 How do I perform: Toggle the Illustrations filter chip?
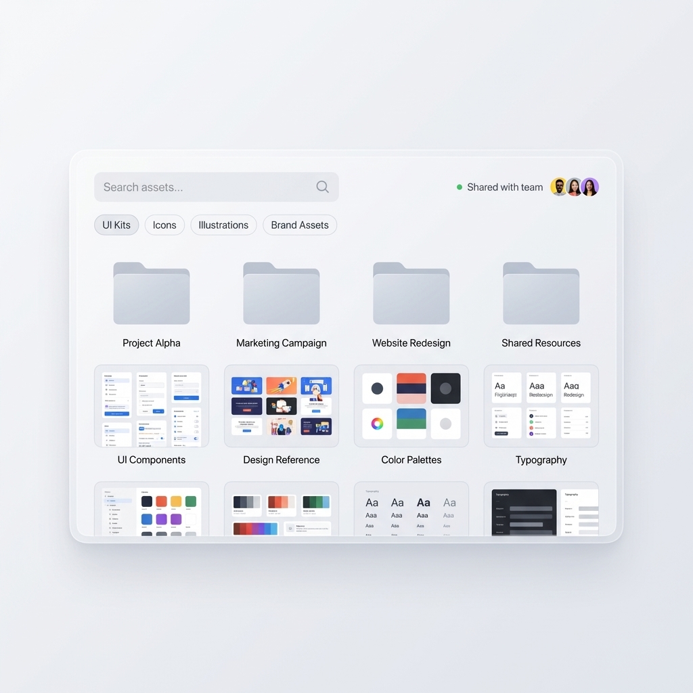coord(223,225)
